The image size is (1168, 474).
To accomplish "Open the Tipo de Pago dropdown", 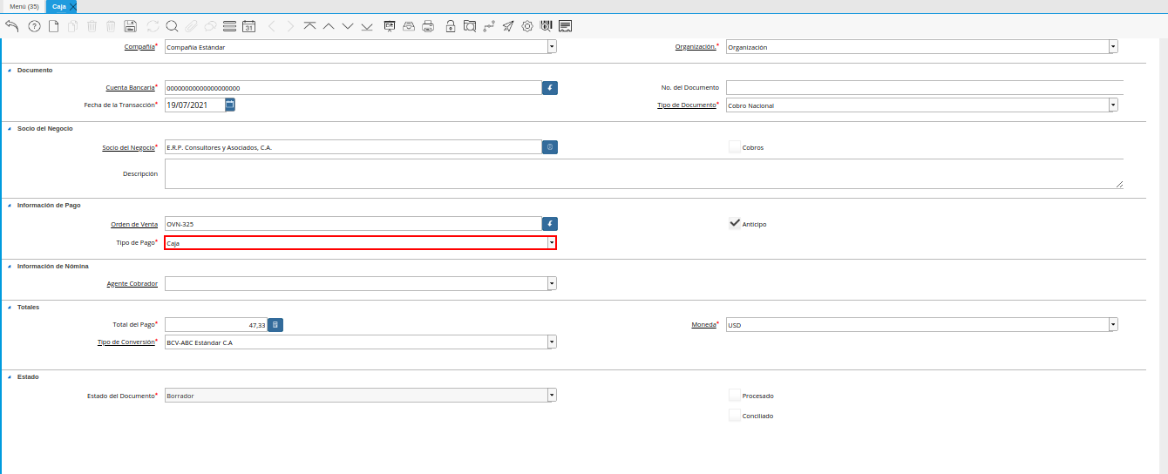I will (552, 243).
